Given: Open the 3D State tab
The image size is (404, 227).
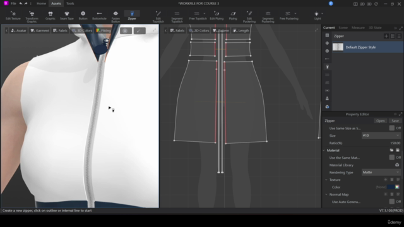Looking at the screenshot, I should [375, 28].
